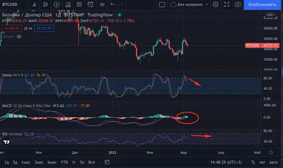Click the TradingView logo badge

7,142
